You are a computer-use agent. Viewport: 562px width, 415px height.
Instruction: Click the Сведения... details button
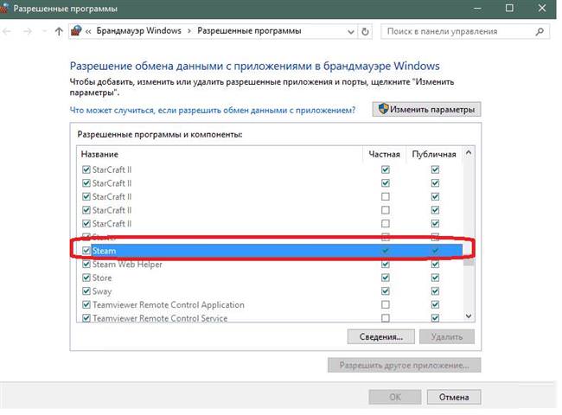[381, 337]
